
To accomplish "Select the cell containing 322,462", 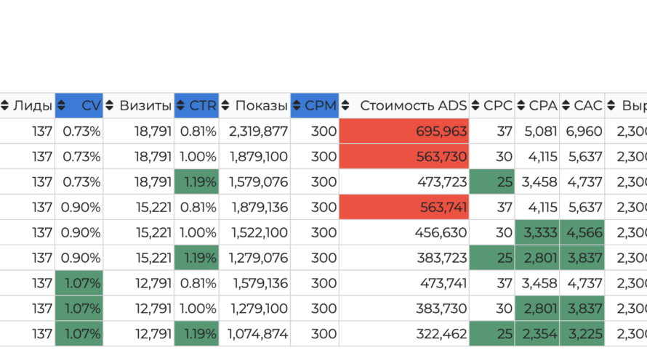I will coord(404,335).
